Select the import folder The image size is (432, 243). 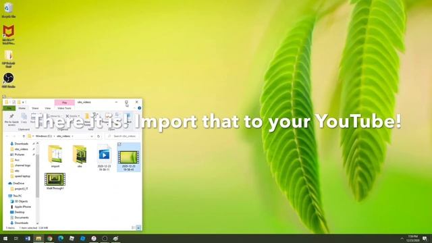(55, 156)
